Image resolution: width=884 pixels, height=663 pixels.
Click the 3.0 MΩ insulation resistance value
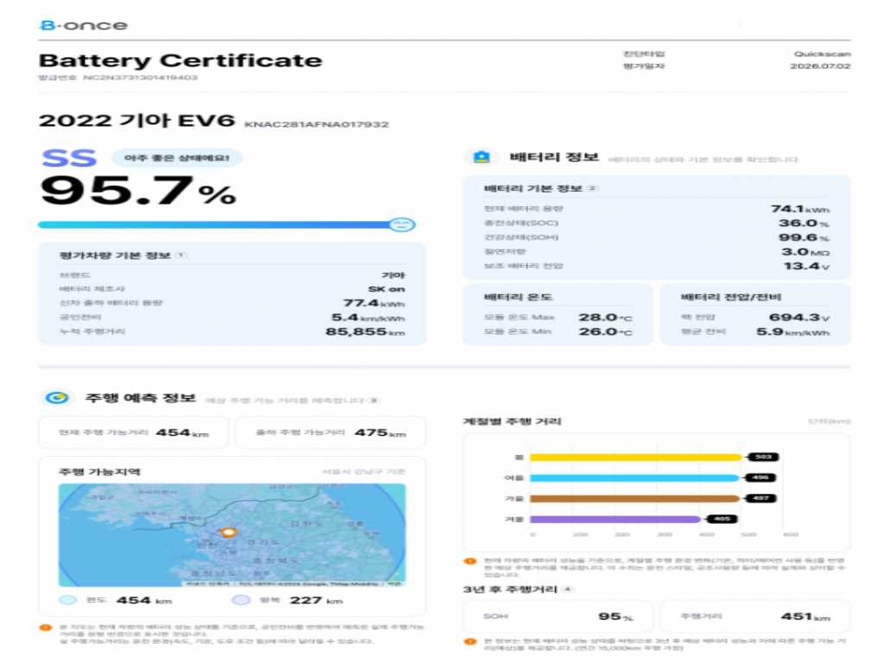pos(805,252)
